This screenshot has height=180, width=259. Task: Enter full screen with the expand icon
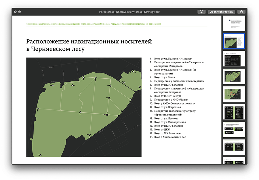(19, 12)
